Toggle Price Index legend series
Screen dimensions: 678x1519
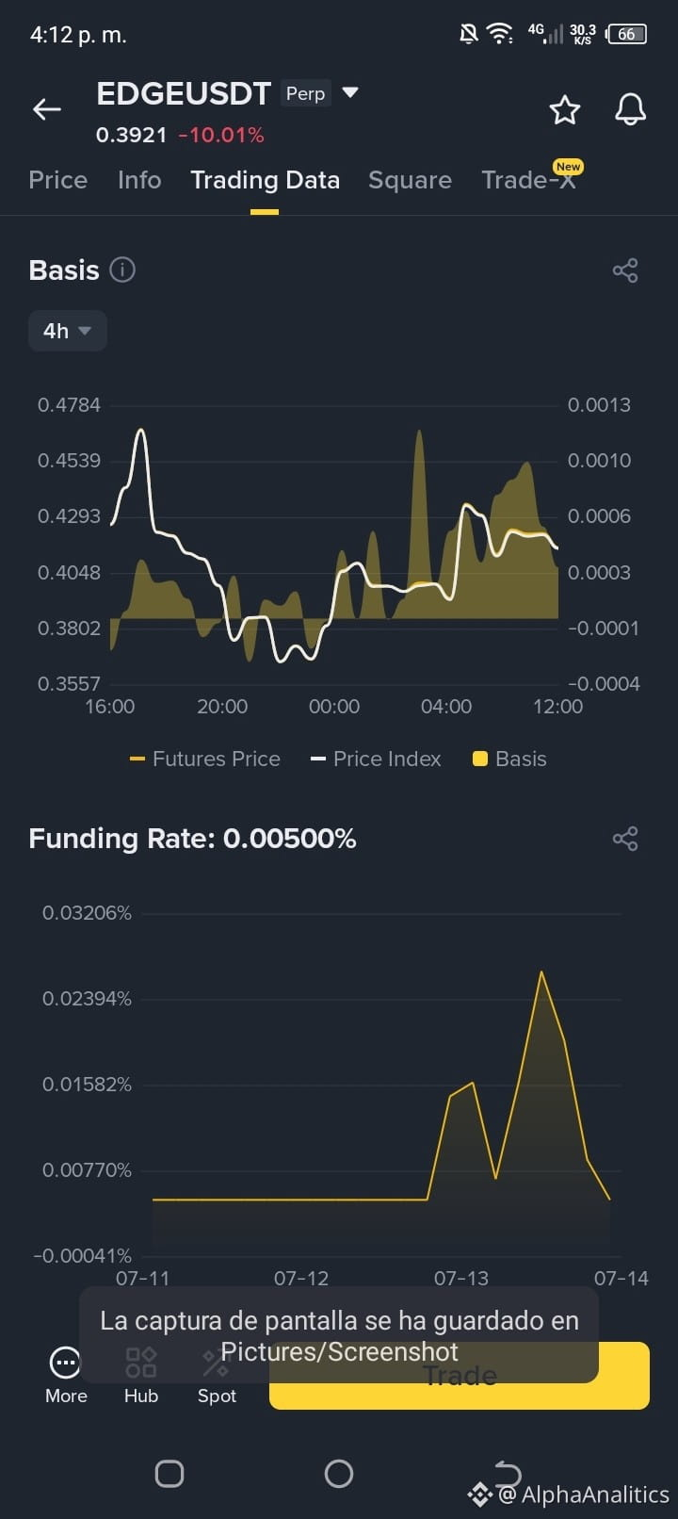coord(376,759)
